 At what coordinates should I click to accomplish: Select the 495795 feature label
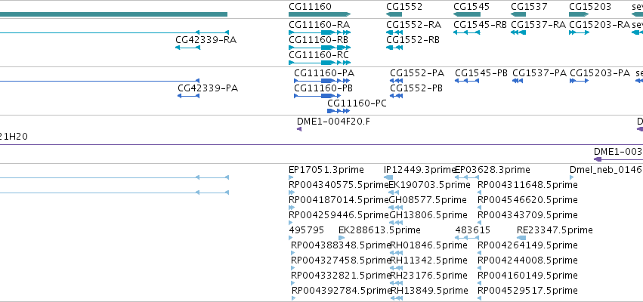pos(306,231)
